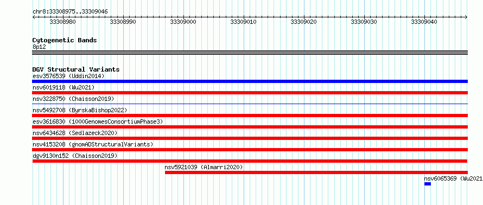This screenshot has width=483, height=205.
Task: Click the left arrowhead of the ruler
Action: tap(34, 17)
